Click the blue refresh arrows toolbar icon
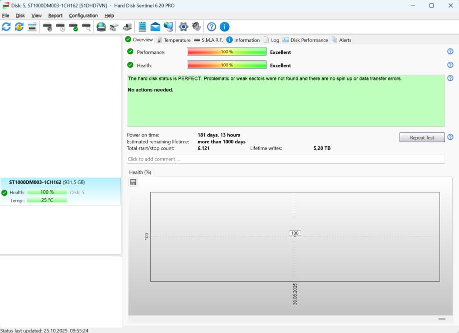The image size is (459, 333). point(6,27)
